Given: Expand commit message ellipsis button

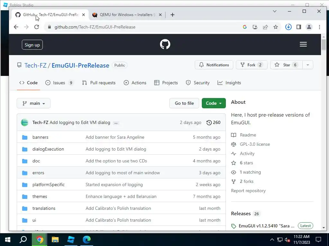Looking at the screenshot, I should pyautogui.click(x=116, y=123).
